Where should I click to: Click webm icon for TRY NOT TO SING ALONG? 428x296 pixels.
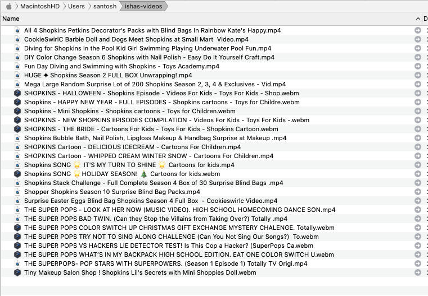coord(17,237)
